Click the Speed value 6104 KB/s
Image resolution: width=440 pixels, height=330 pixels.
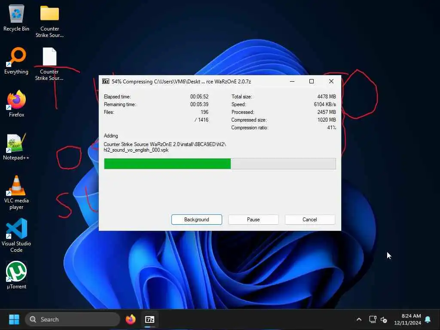325,104
